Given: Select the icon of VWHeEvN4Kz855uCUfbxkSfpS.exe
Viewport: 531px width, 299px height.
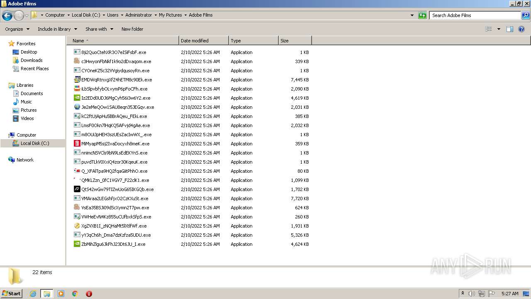Looking at the screenshot, I should (77, 217).
